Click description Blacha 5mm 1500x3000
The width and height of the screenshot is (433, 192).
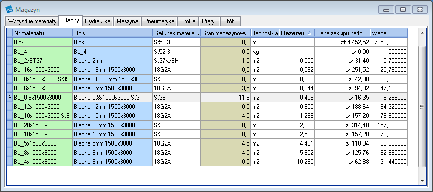(x=112, y=143)
